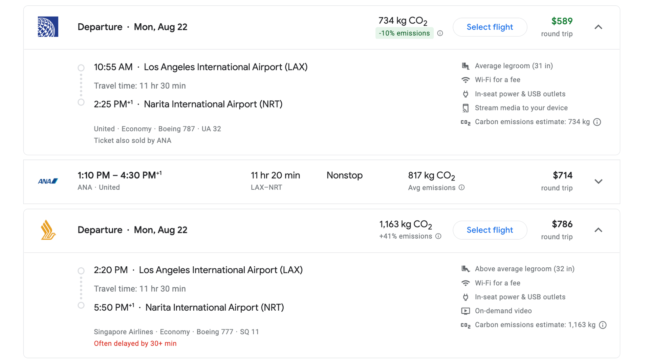Image resolution: width=650 pixels, height=362 pixels.
Task: Click the on-demand video icon
Action: point(466,311)
